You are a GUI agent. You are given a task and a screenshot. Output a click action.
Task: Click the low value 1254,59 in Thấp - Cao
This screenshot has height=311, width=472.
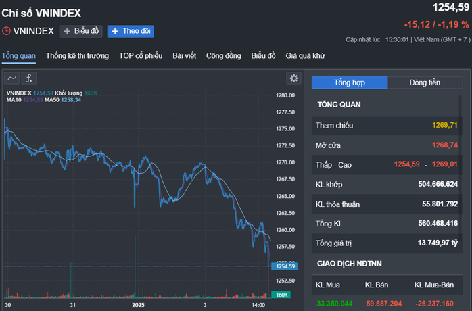[406, 164]
